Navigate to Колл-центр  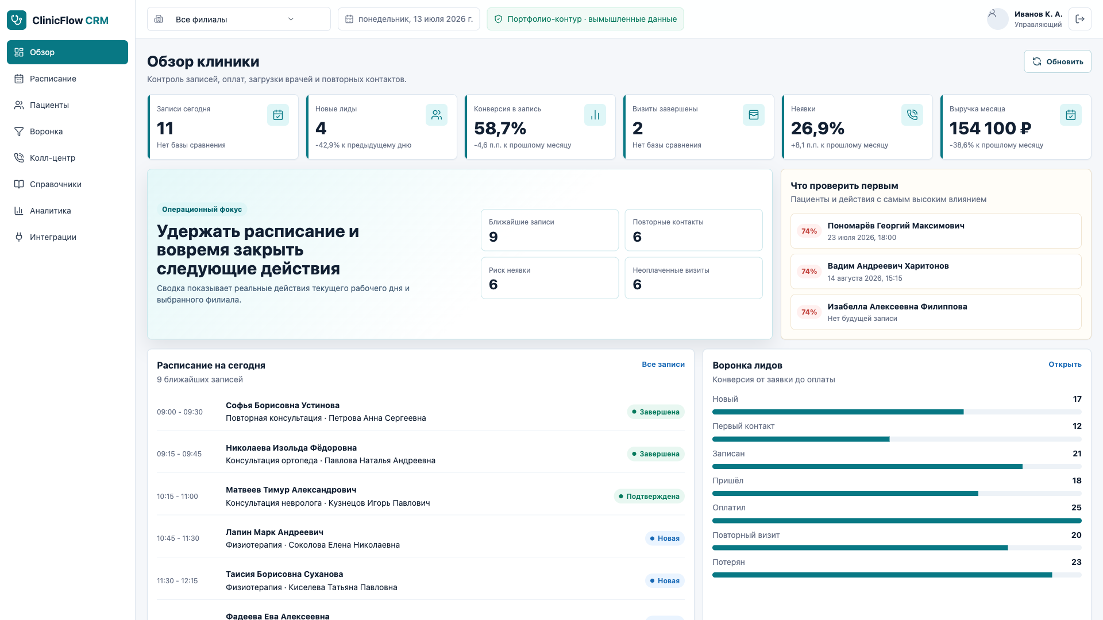(67, 158)
